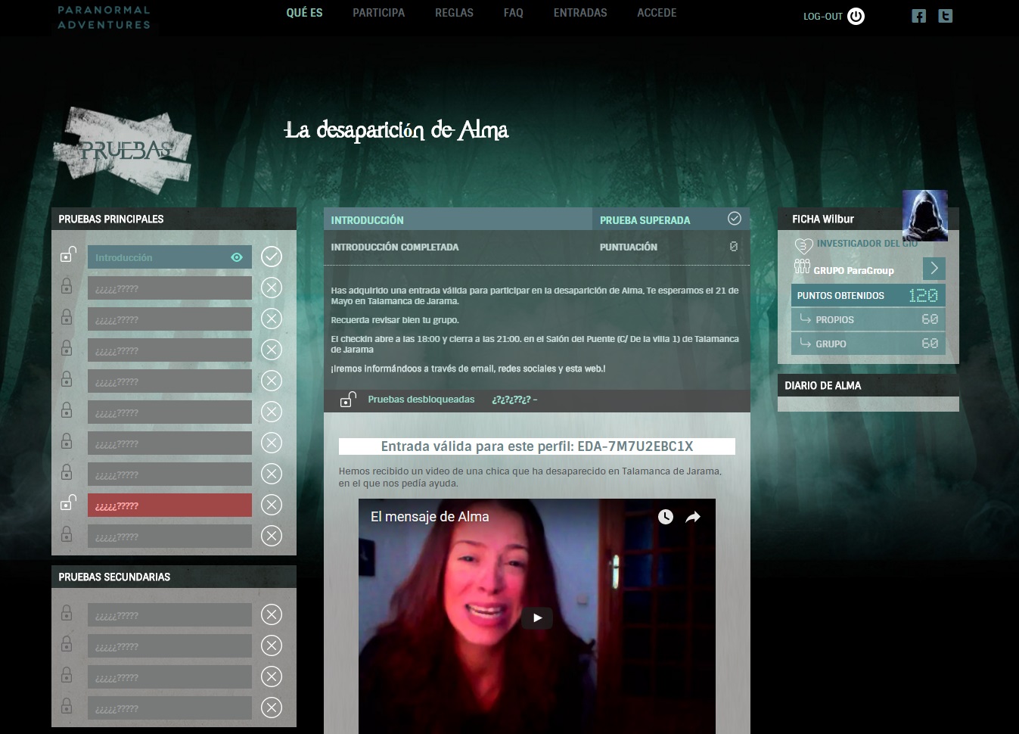Open the PARTICIPA menu item
This screenshot has height=734, width=1019.
click(x=378, y=13)
